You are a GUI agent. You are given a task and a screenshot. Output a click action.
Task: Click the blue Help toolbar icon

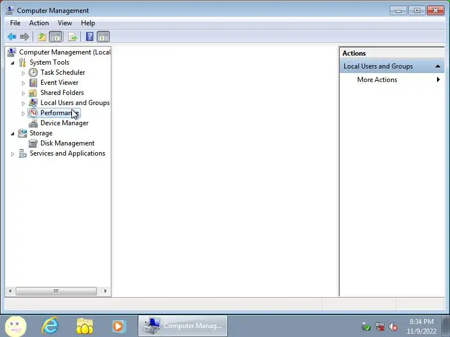(89, 37)
